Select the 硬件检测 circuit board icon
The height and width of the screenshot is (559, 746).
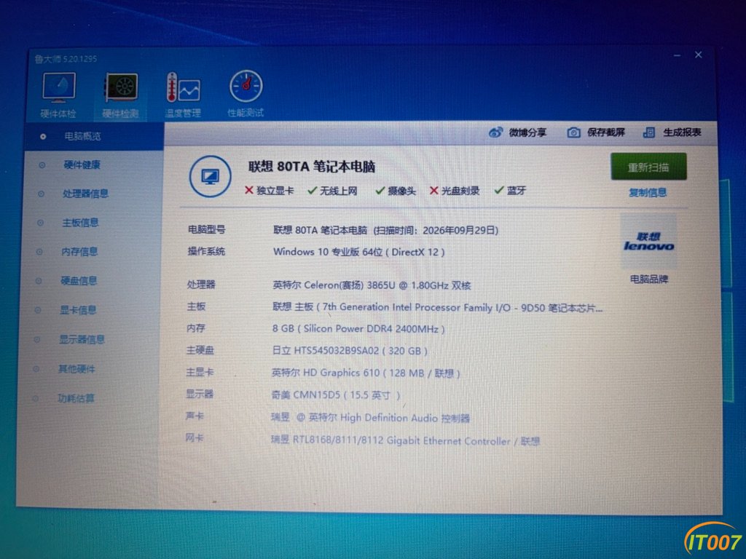[x=122, y=88]
